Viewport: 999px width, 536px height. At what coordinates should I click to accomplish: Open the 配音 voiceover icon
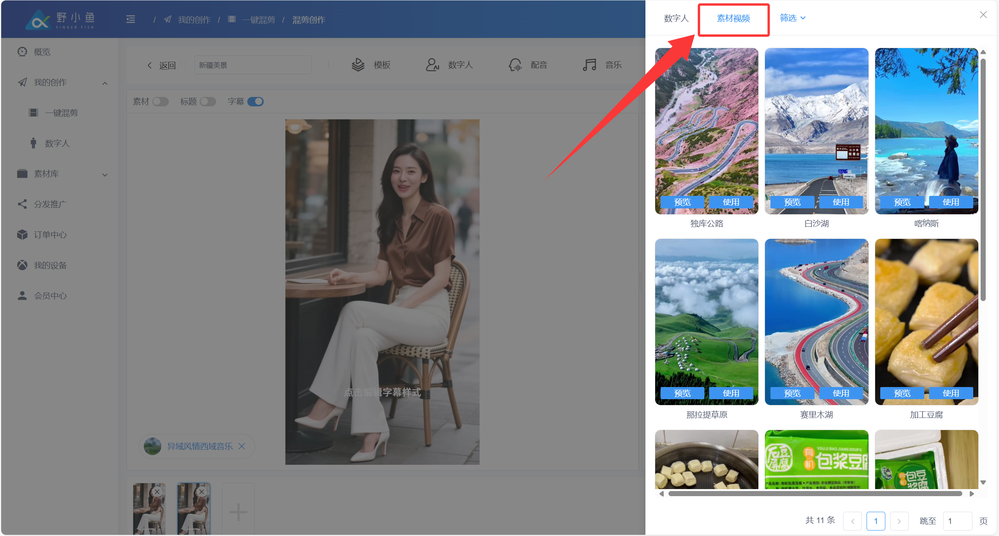click(x=515, y=65)
